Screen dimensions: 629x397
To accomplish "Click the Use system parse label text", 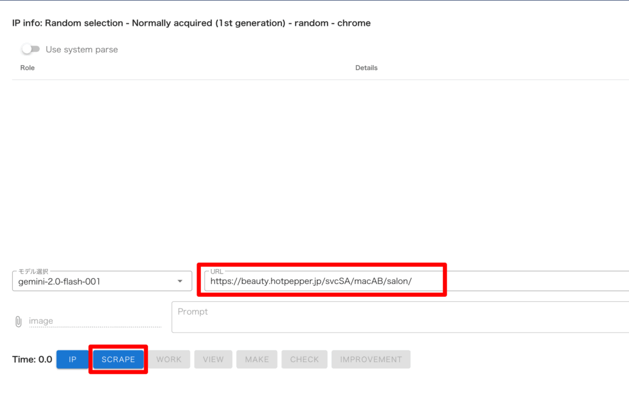I will pyautogui.click(x=82, y=49).
